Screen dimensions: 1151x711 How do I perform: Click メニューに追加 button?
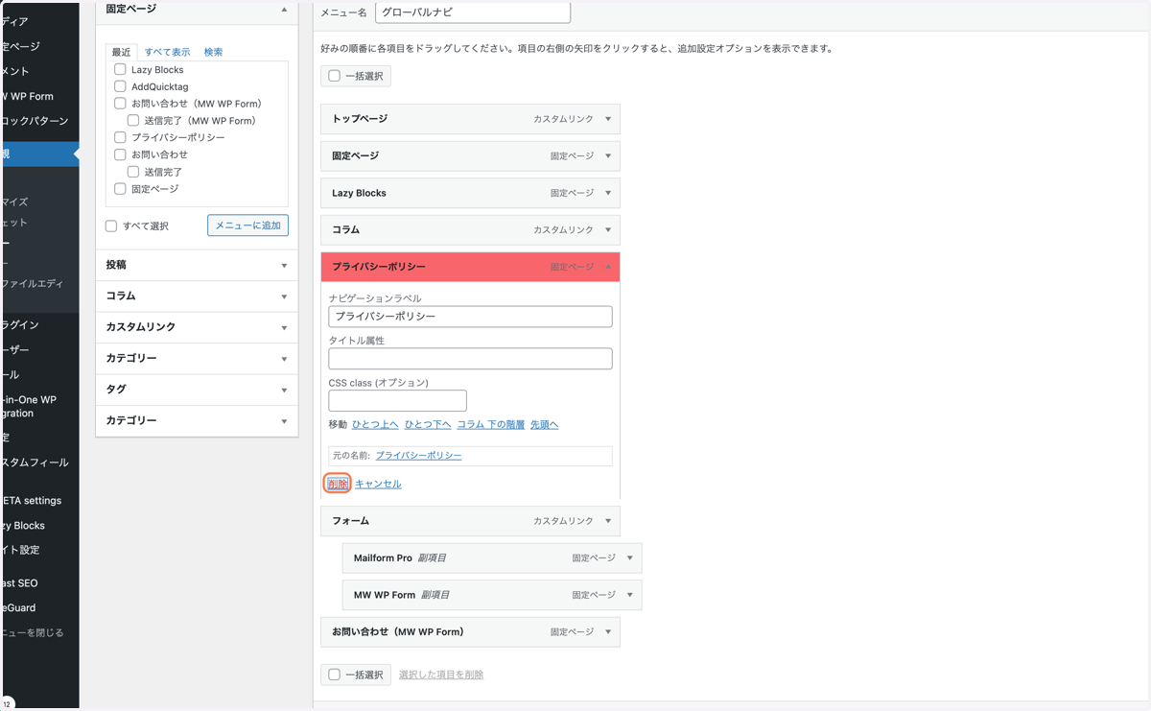(x=247, y=225)
